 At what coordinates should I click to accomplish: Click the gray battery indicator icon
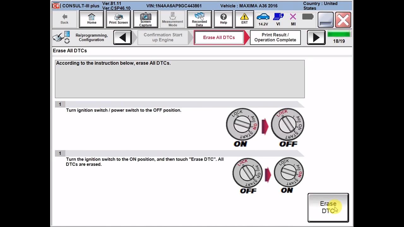pos(307,17)
